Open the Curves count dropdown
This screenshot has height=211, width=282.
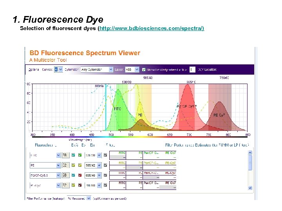(x=58, y=70)
